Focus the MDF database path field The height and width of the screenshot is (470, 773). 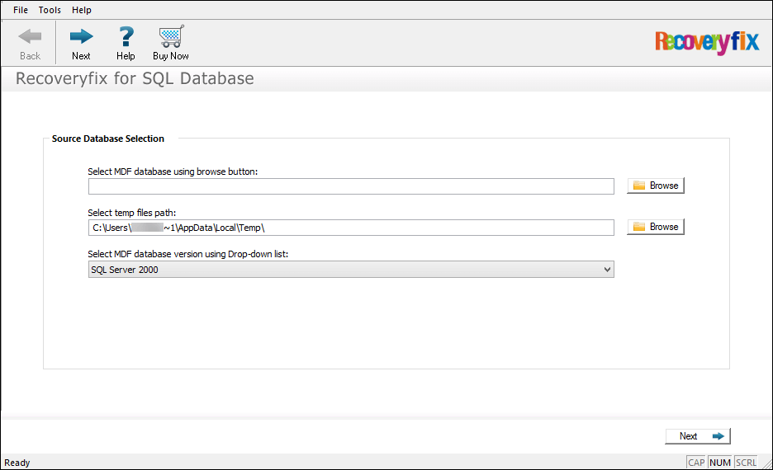tap(351, 186)
